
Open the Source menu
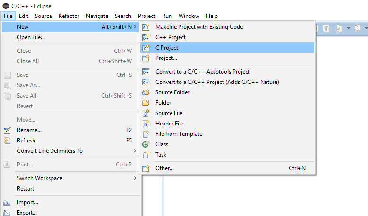(x=43, y=16)
